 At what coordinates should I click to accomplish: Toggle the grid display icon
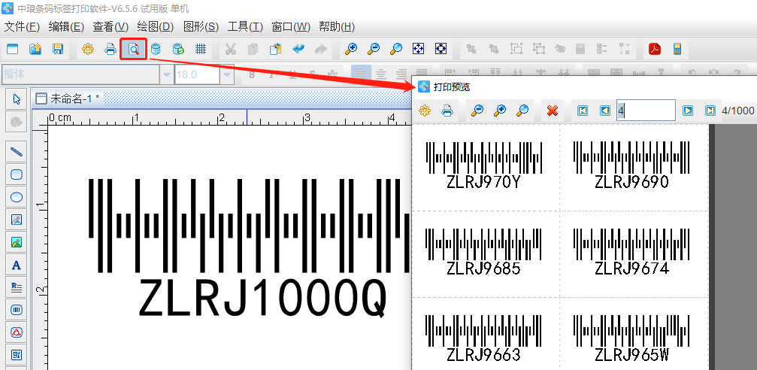click(201, 49)
